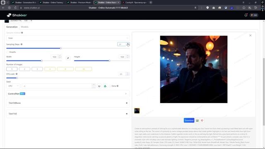Click the Sampling Steps number input

pyautogui.click(x=122, y=44)
